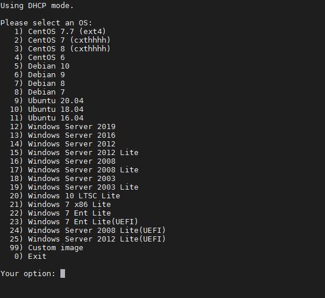325x298 pixels.
Task: Select the Exit option
Action: [x=30, y=256]
